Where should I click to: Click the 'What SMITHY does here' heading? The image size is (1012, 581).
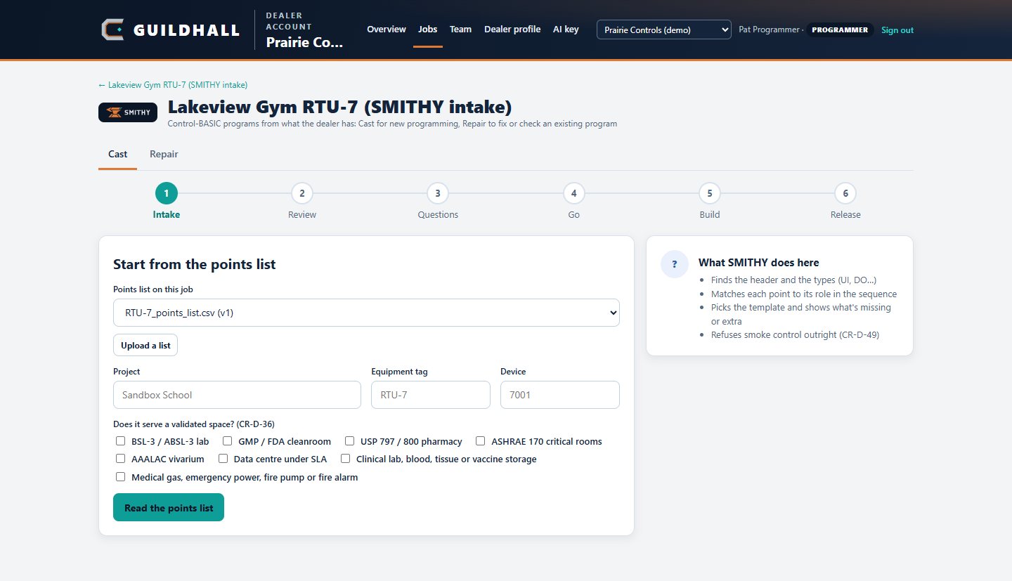tap(759, 263)
